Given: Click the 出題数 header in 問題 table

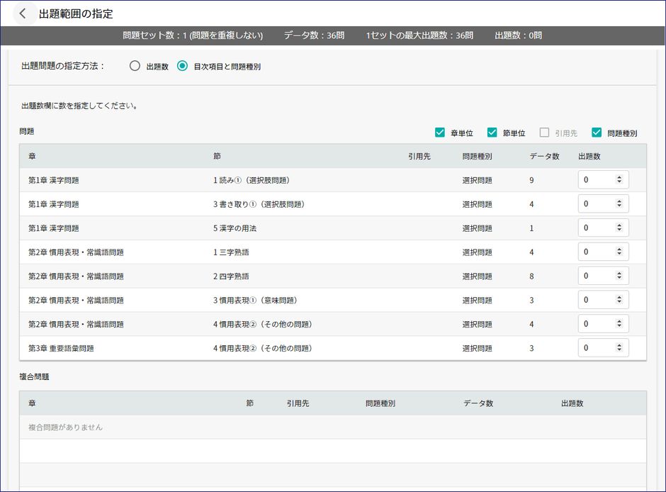Looking at the screenshot, I should click(589, 156).
